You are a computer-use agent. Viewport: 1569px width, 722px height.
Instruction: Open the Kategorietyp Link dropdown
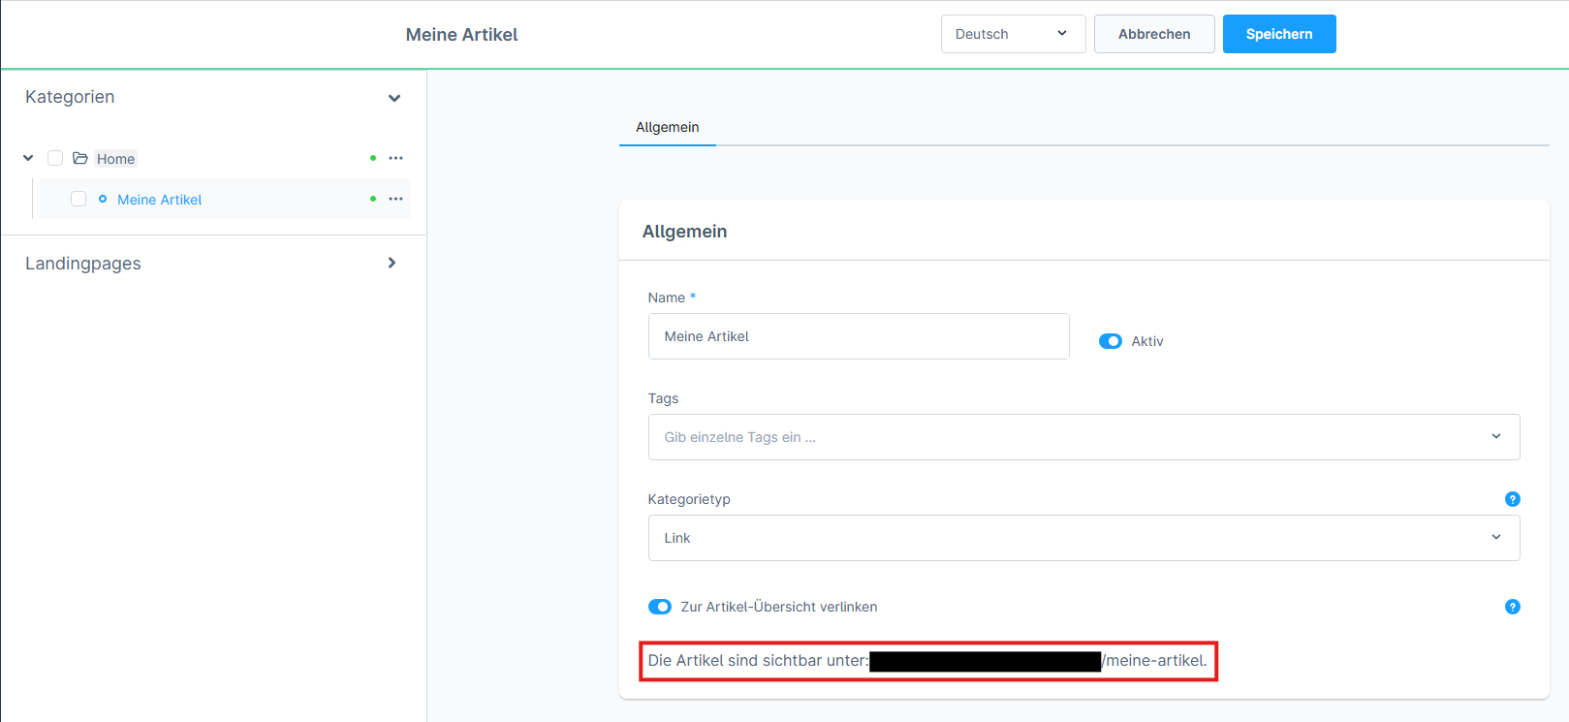point(1083,538)
